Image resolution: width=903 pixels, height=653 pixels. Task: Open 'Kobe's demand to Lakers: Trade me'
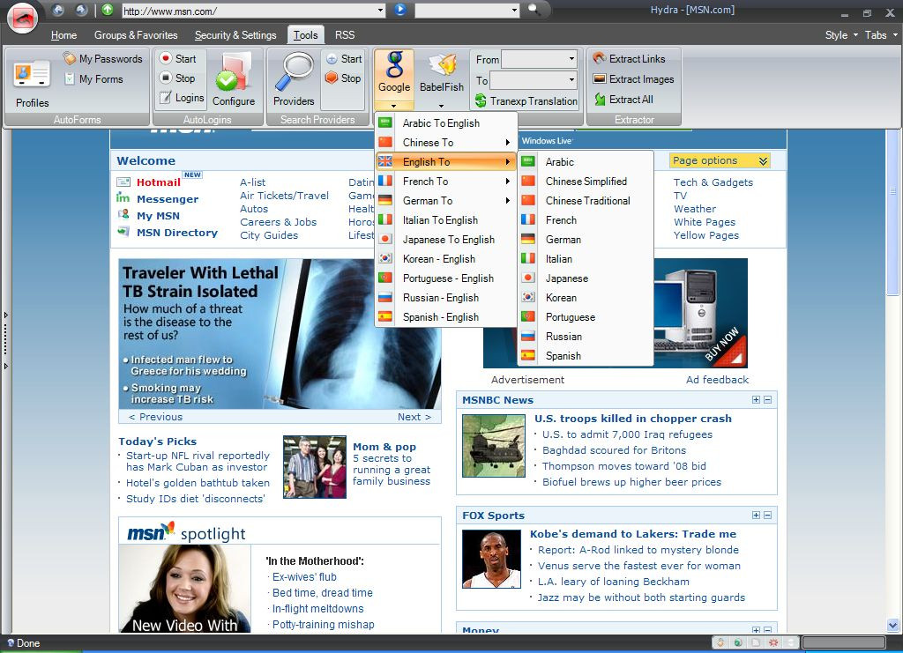[633, 534]
